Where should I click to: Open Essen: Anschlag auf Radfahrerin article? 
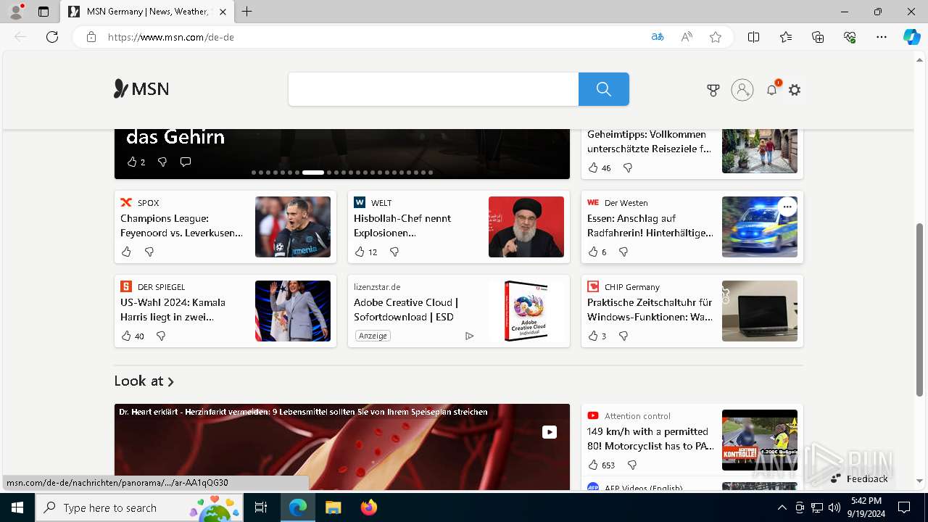(650, 225)
